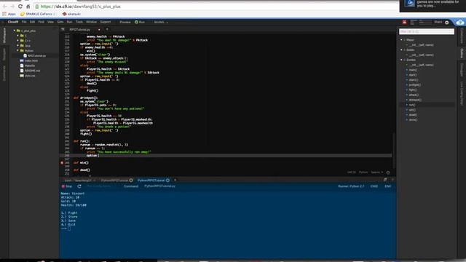
Task: Click the editor pane menu icon
Action: 63,29
